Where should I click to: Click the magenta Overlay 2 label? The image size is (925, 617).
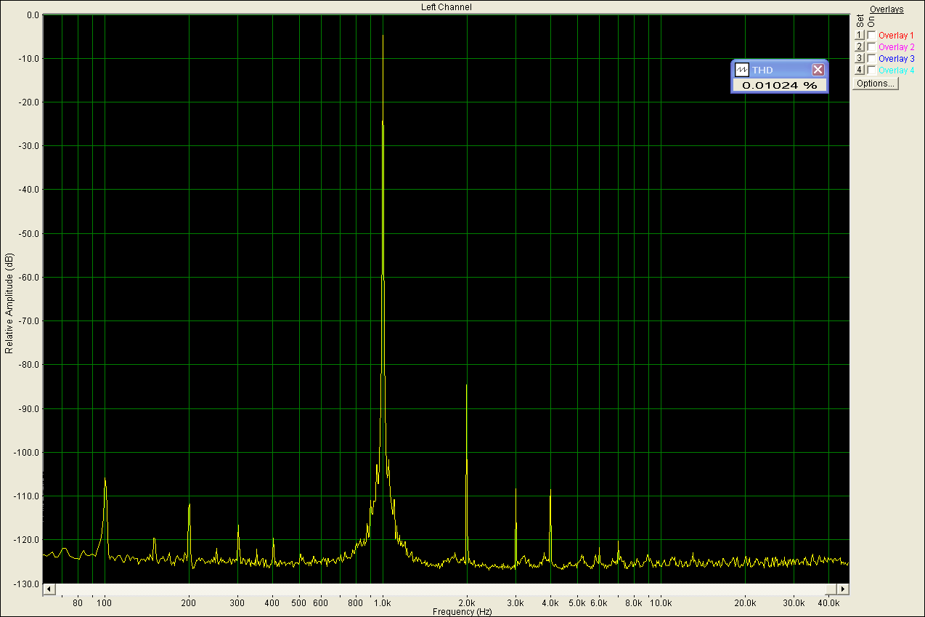(x=896, y=47)
